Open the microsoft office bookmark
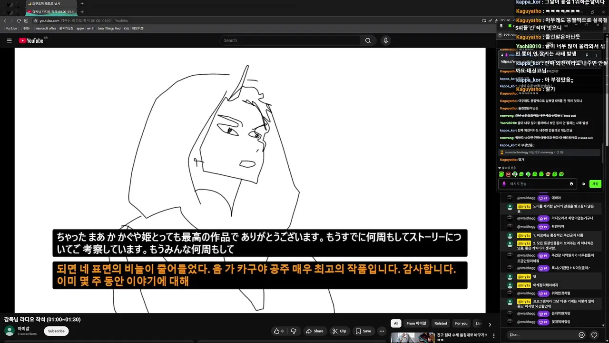Screen dimensions: 609x343 tap(46, 29)
